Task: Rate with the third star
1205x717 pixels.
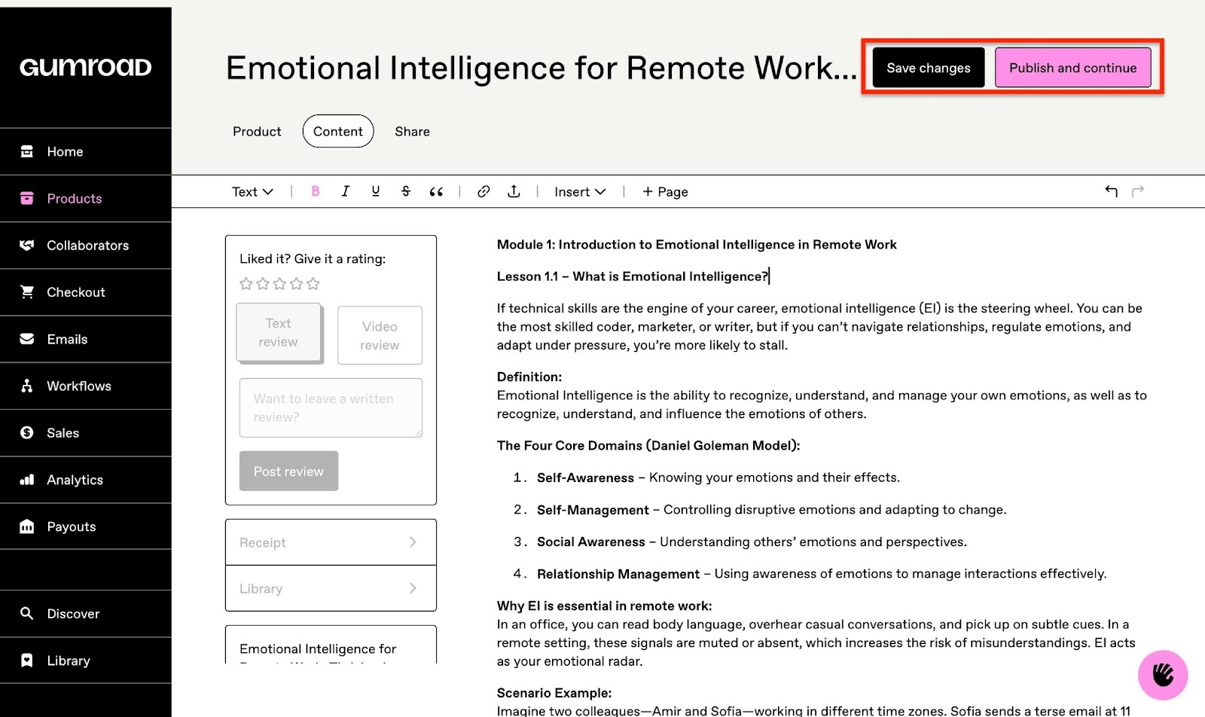Action: pyautogui.click(x=279, y=284)
